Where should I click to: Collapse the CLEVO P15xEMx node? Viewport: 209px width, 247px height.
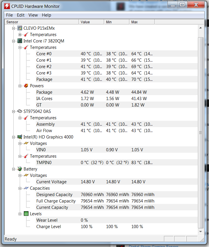[14, 28]
